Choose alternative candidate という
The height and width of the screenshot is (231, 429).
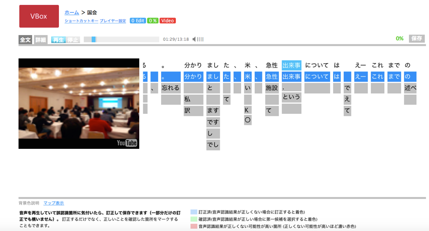(x=292, y=97)
